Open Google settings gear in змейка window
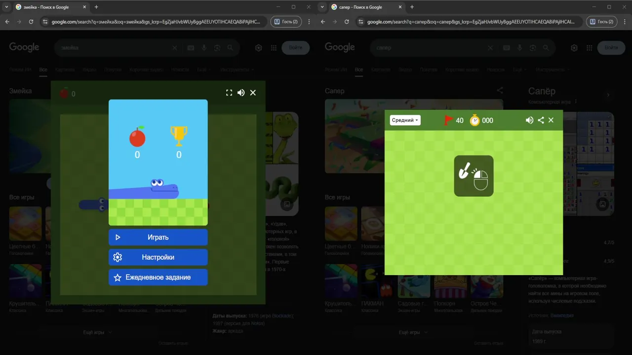632x355 pixels. click(x=258, y=48)
